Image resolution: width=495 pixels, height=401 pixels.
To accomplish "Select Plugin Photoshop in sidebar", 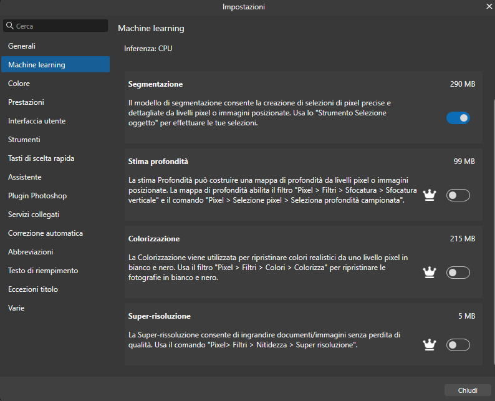I will (x=37, y=196).
